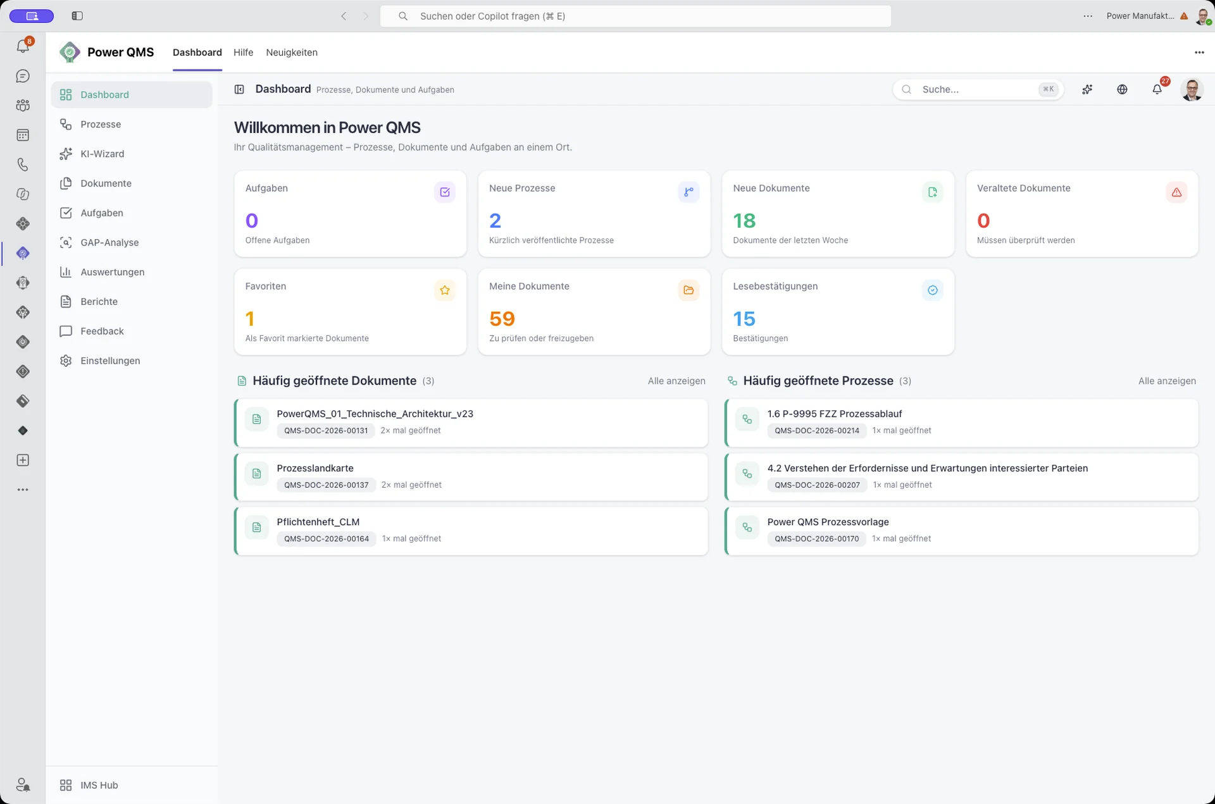This screenshot has width=1215, height=804.
Task: Select Dashboard in the sidebar
Action: click(x=132, y=94)
